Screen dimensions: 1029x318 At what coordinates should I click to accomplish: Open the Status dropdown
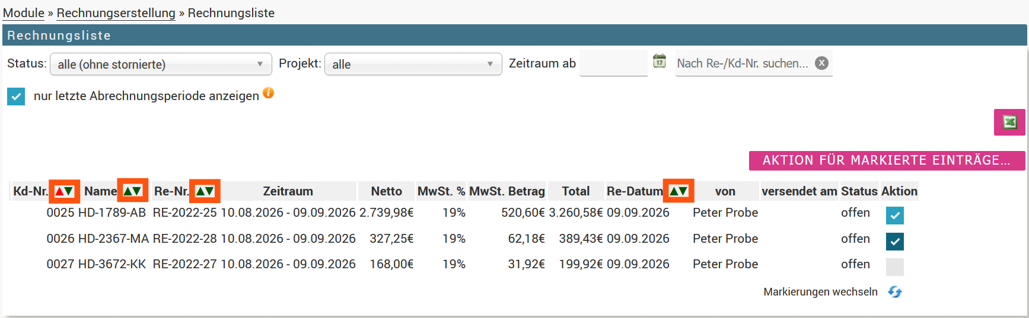(161, 64)
